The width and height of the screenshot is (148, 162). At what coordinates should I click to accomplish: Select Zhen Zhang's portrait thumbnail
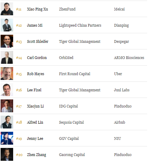7,154
